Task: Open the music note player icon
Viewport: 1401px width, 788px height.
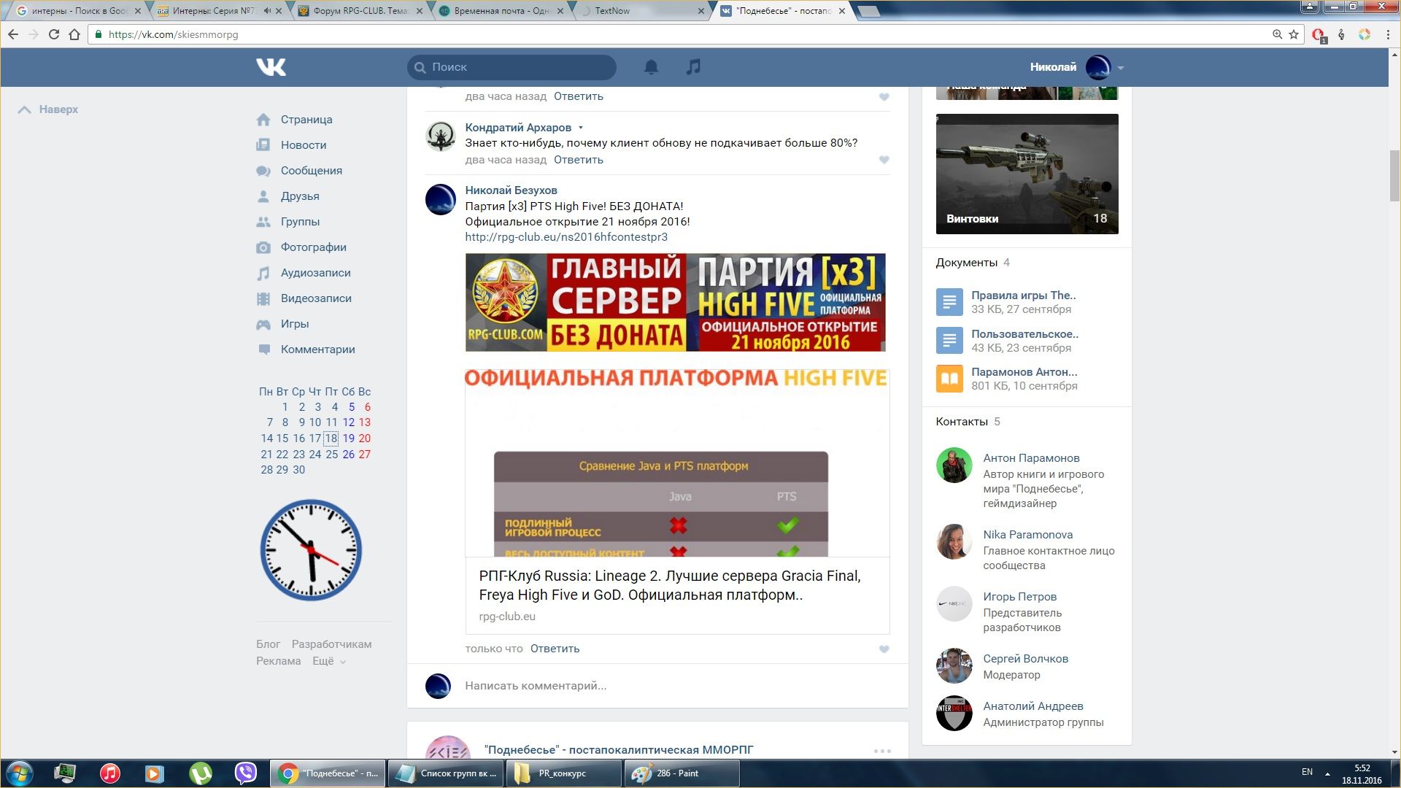Action: (693, 67)
